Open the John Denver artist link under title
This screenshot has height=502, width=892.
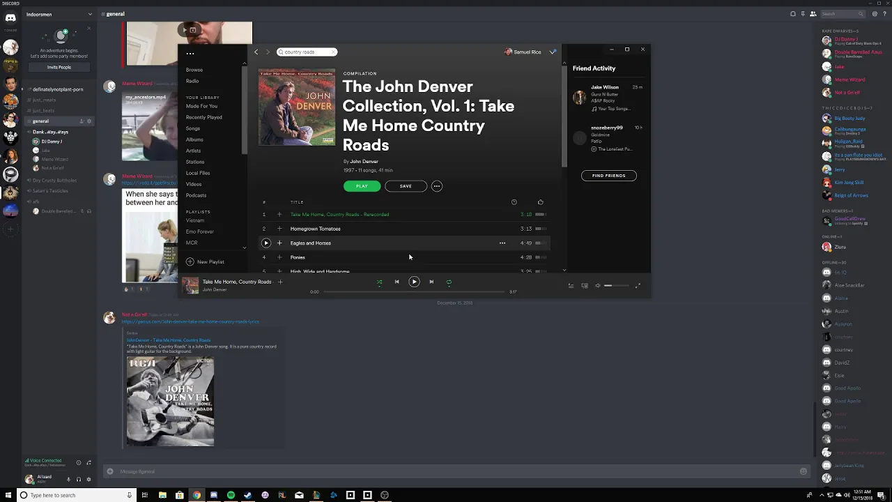(x=364, y=161)
